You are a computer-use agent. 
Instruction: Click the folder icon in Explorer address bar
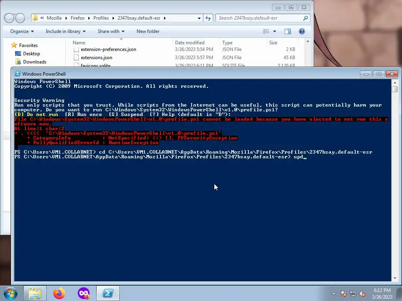[x=35, y=18]
